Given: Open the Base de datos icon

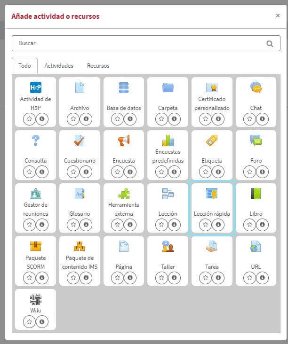Looking at the screenshot, I should [x=124, y=87].
